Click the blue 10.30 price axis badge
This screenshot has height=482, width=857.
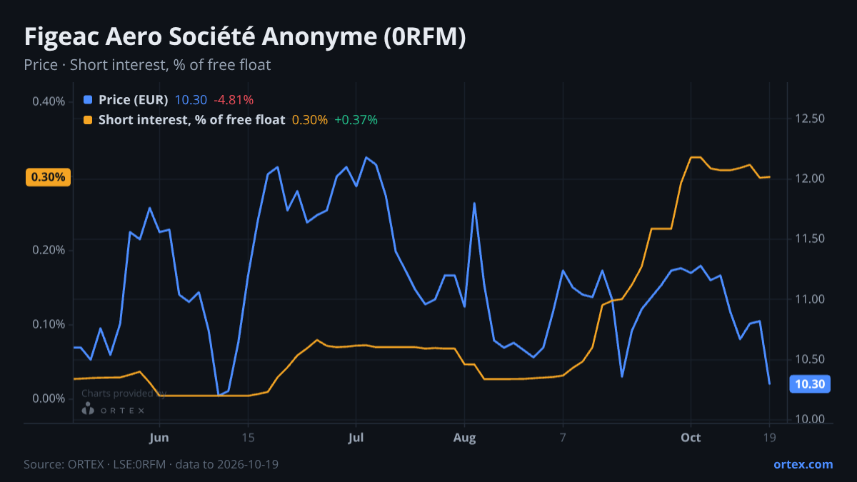click(810, 384)
